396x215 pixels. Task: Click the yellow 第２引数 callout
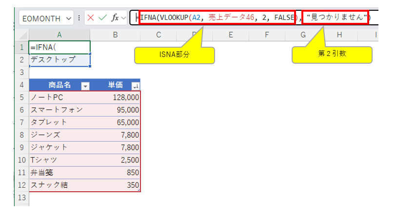click(x=332, y=54)
